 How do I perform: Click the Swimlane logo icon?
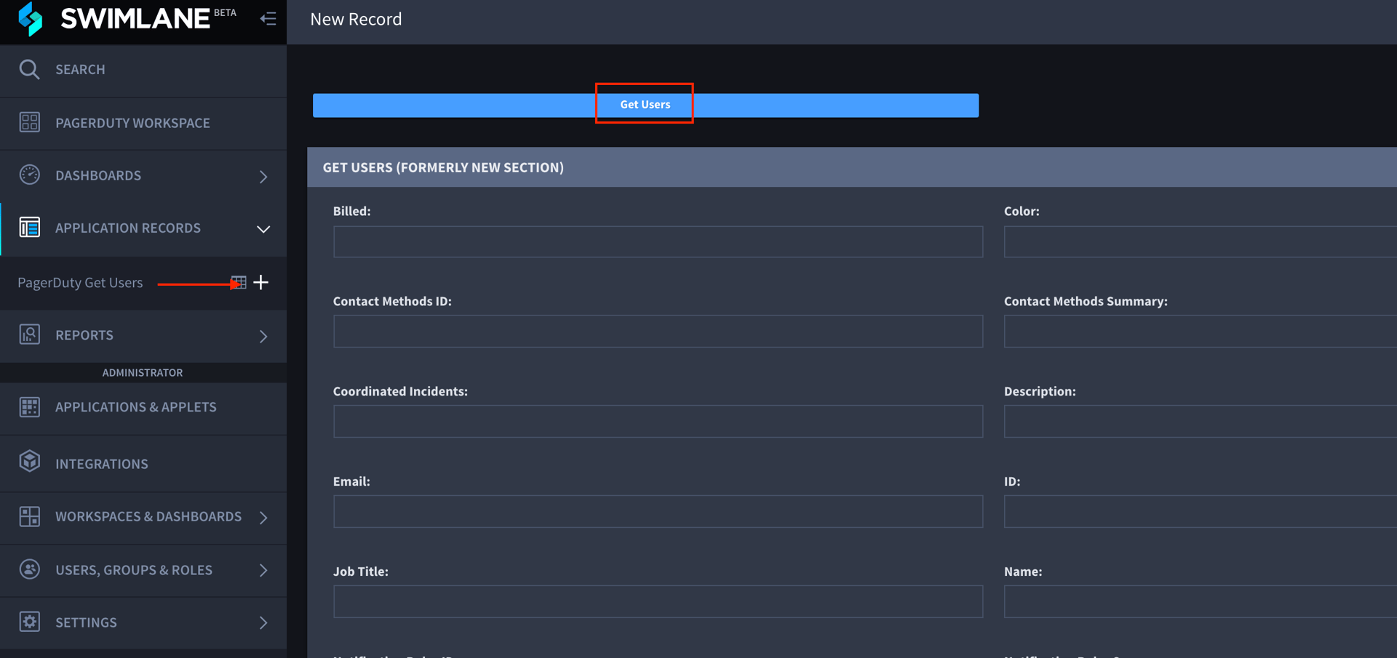(x=31, y=19)
